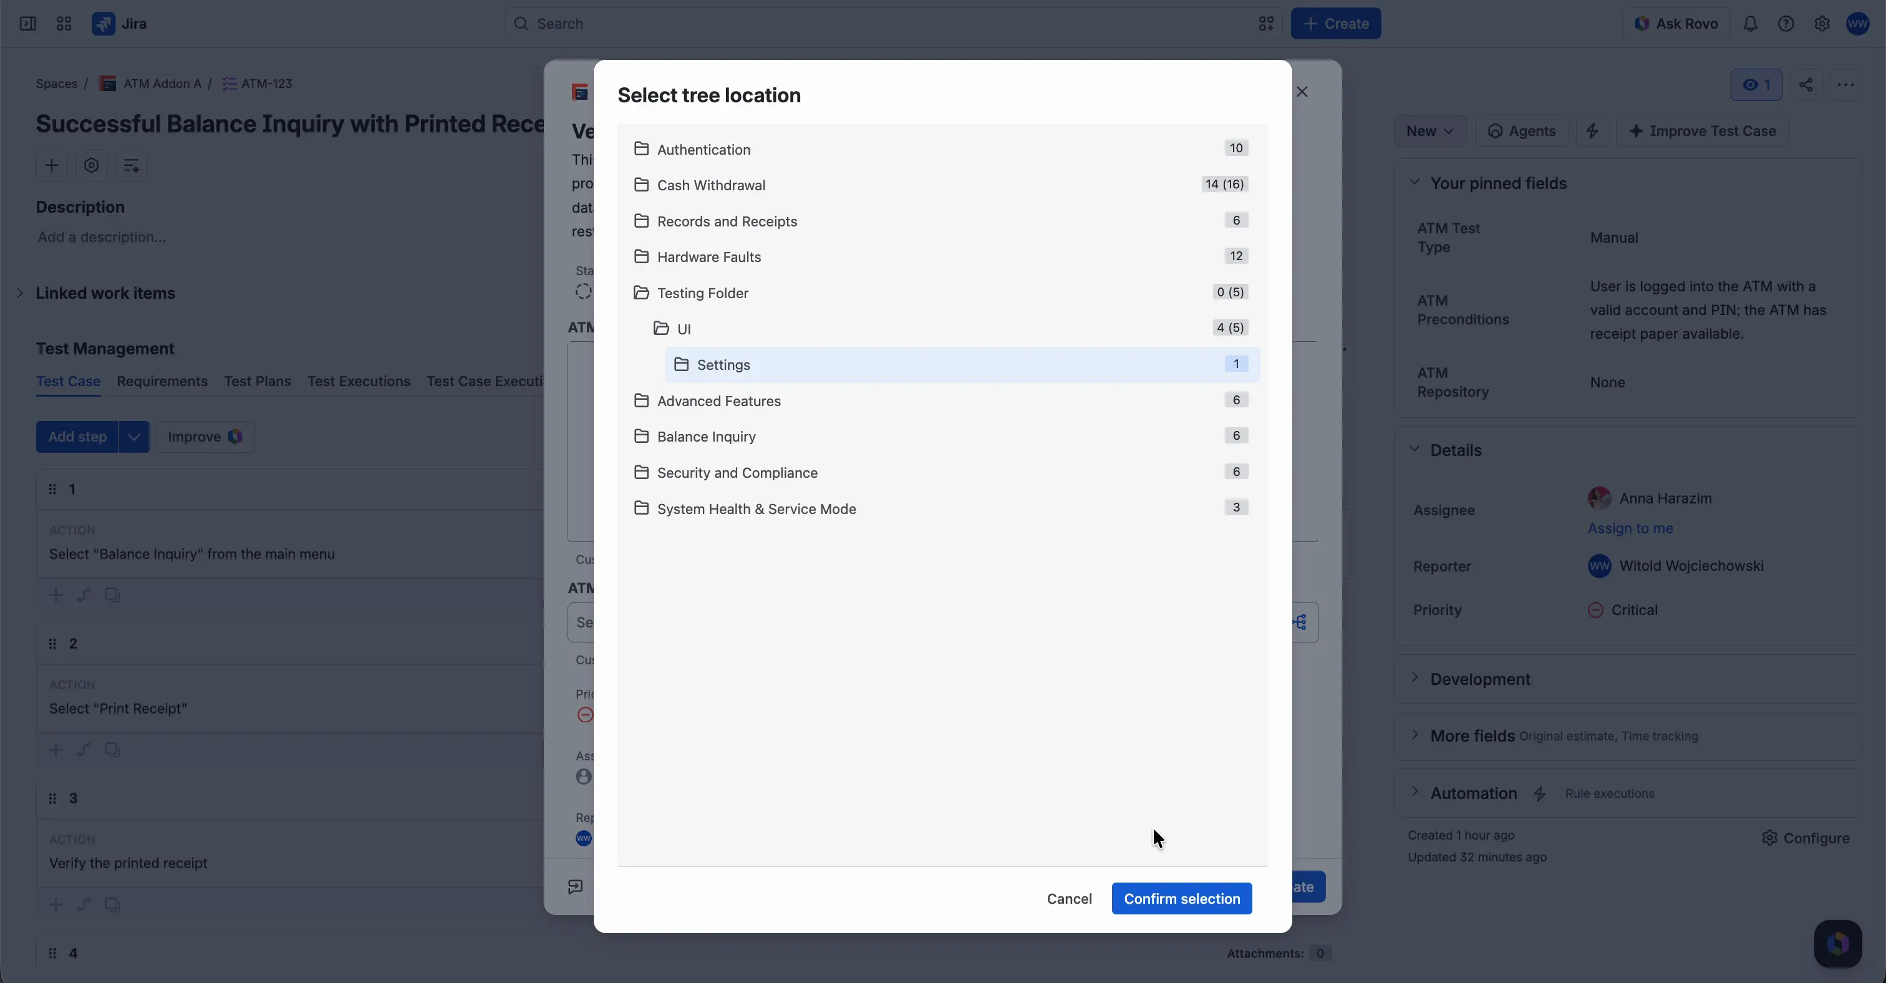Click the Add a description field

tap(102, 237)
